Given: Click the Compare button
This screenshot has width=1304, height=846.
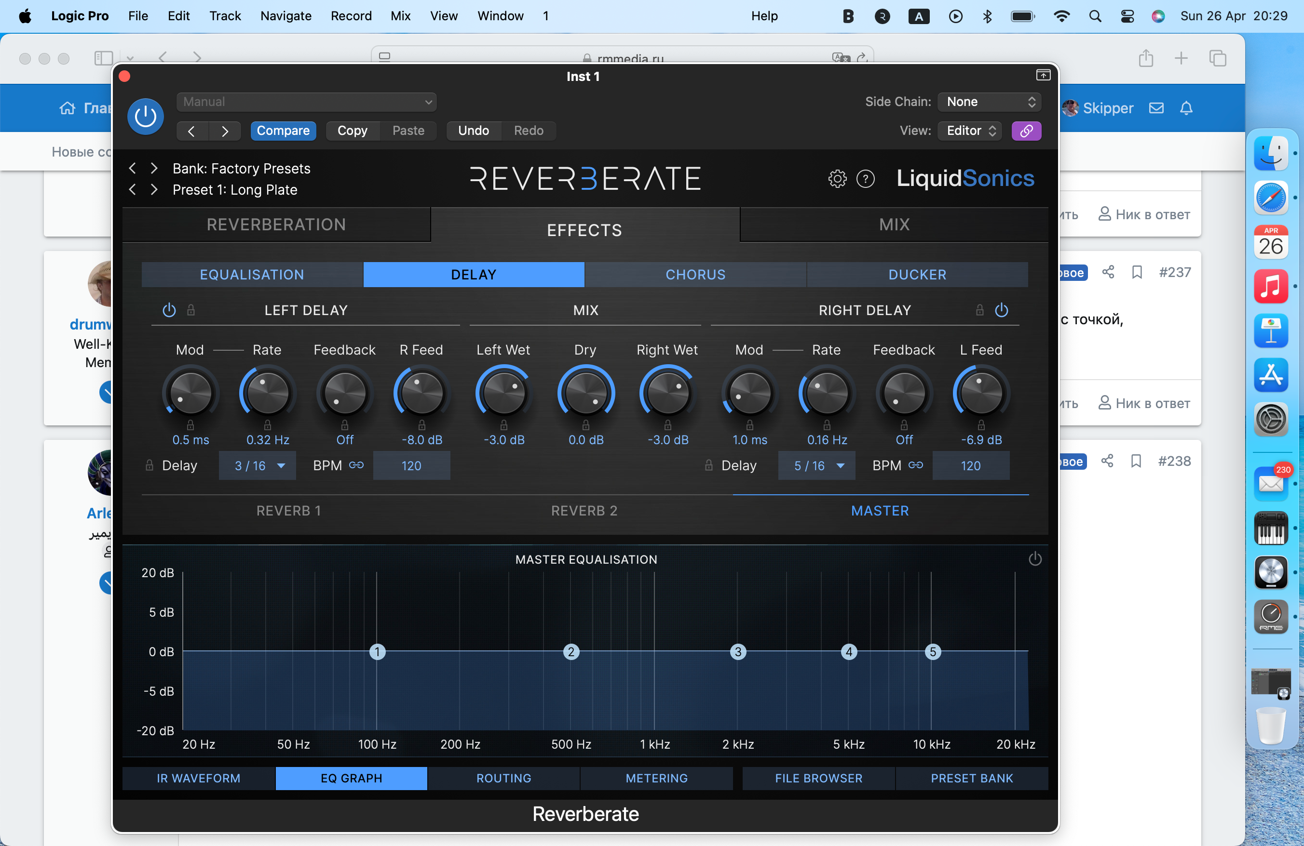Looking at the screenshot, I should pos(283,131).
